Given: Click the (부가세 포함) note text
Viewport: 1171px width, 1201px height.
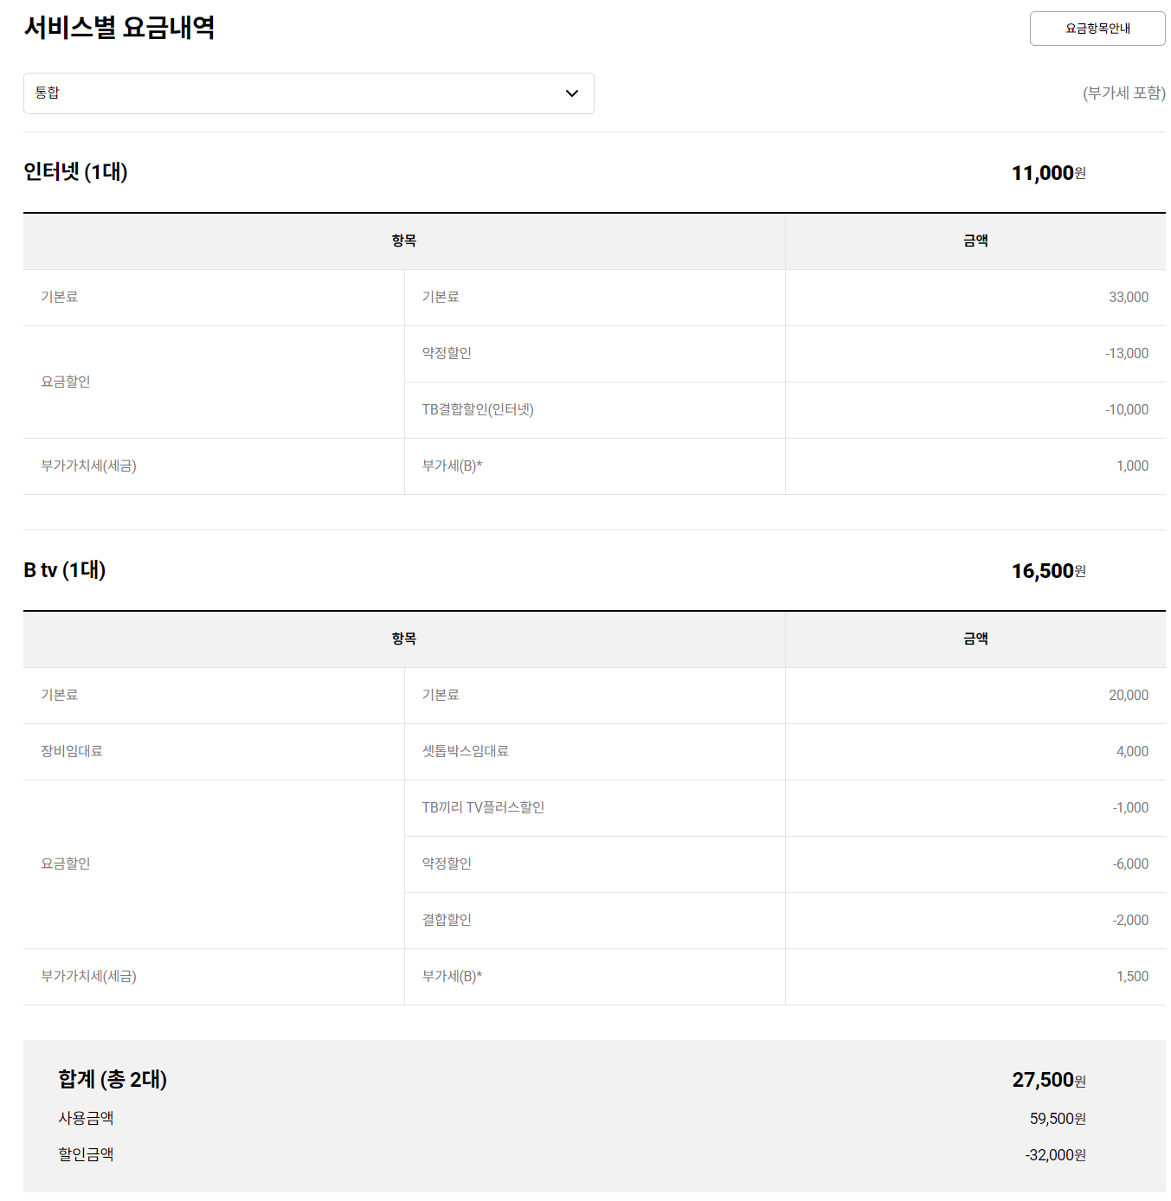Looking at the screenshot, I should click(x=1123, y=93).
